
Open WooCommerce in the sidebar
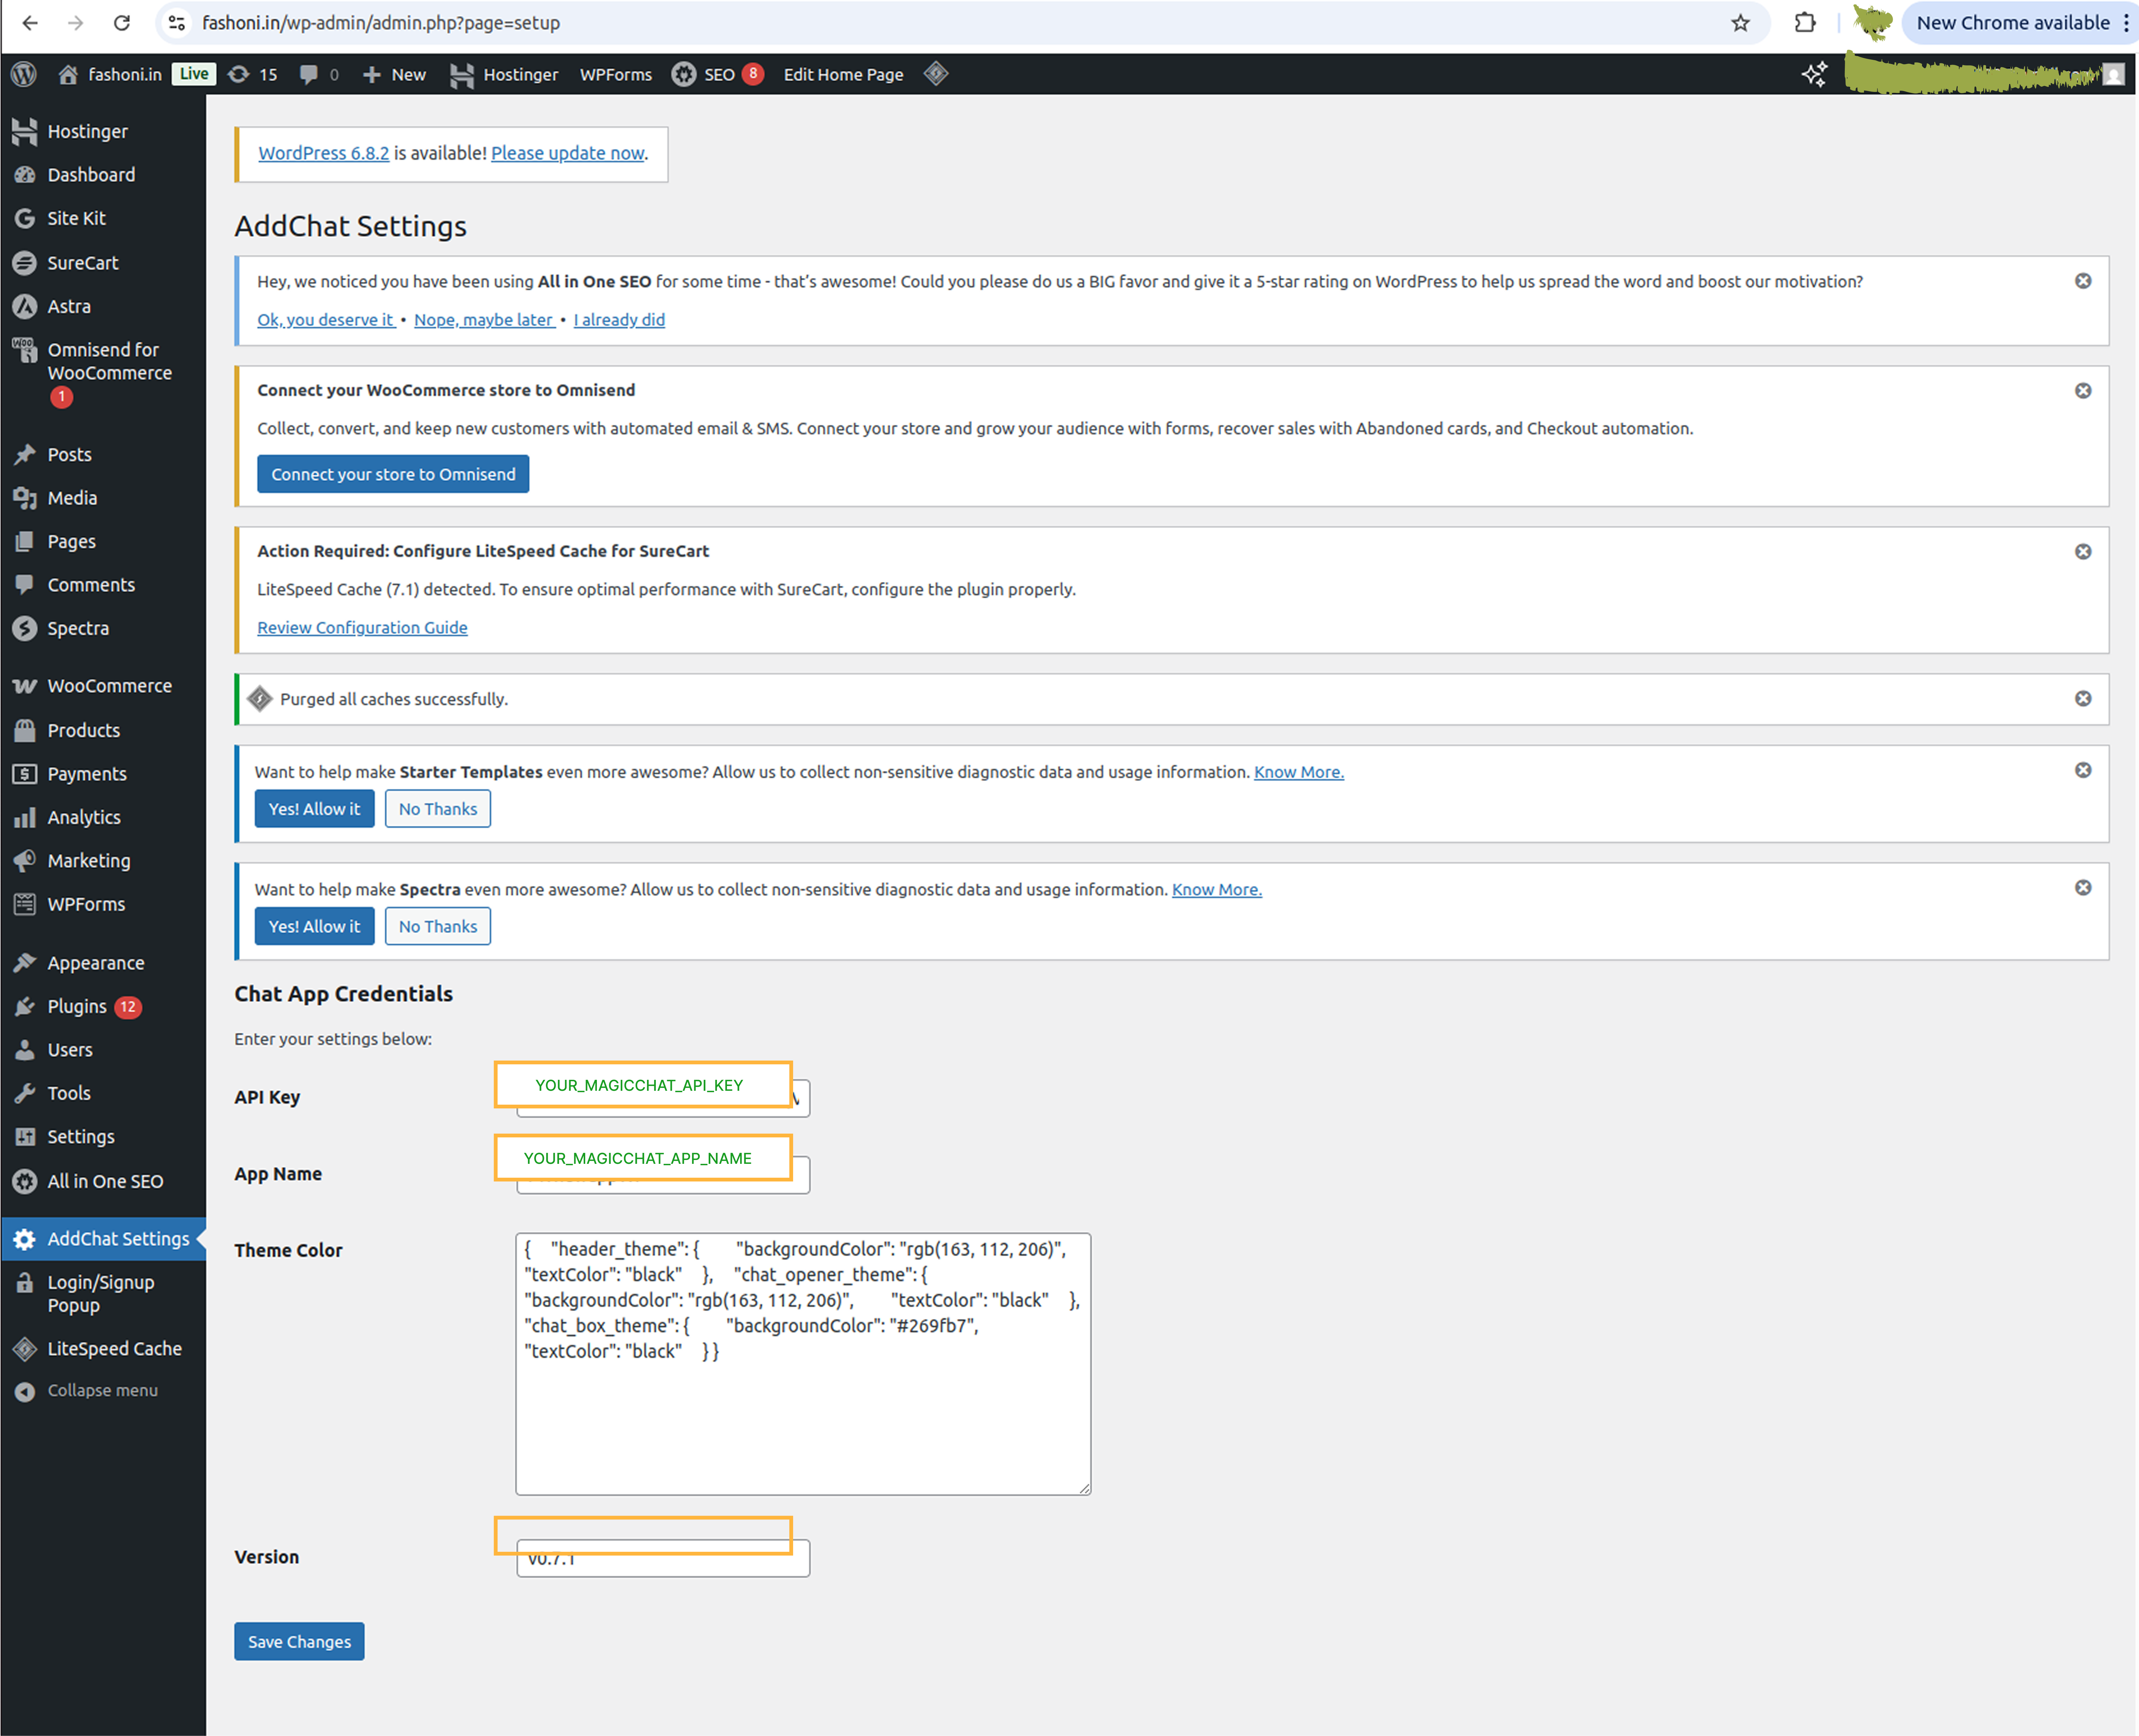(109, 686)
